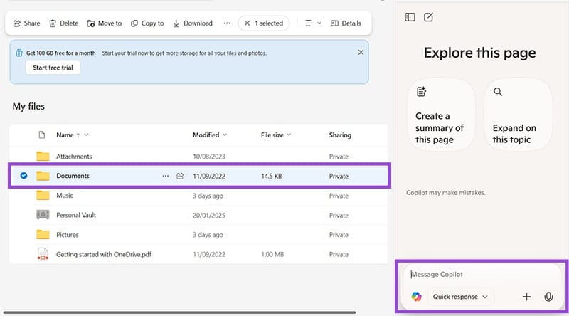Open the three-dot overflow menu in toolbar

(227, 23)
